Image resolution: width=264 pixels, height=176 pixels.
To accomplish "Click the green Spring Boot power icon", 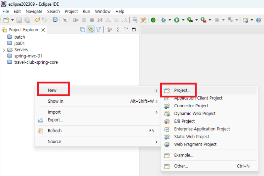I will tap(153, 20).
